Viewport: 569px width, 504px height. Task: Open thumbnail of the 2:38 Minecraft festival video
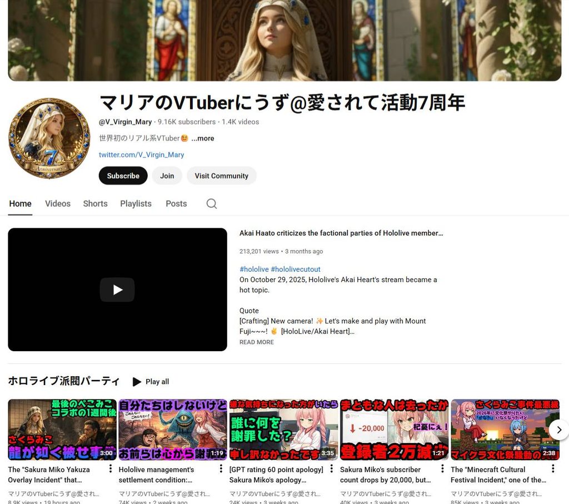click(505, 430)
